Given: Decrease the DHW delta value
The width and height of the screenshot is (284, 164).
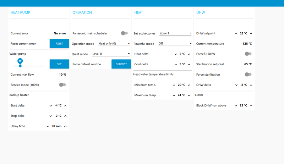Looking at the screenshot, I should (x=236, y=85).
